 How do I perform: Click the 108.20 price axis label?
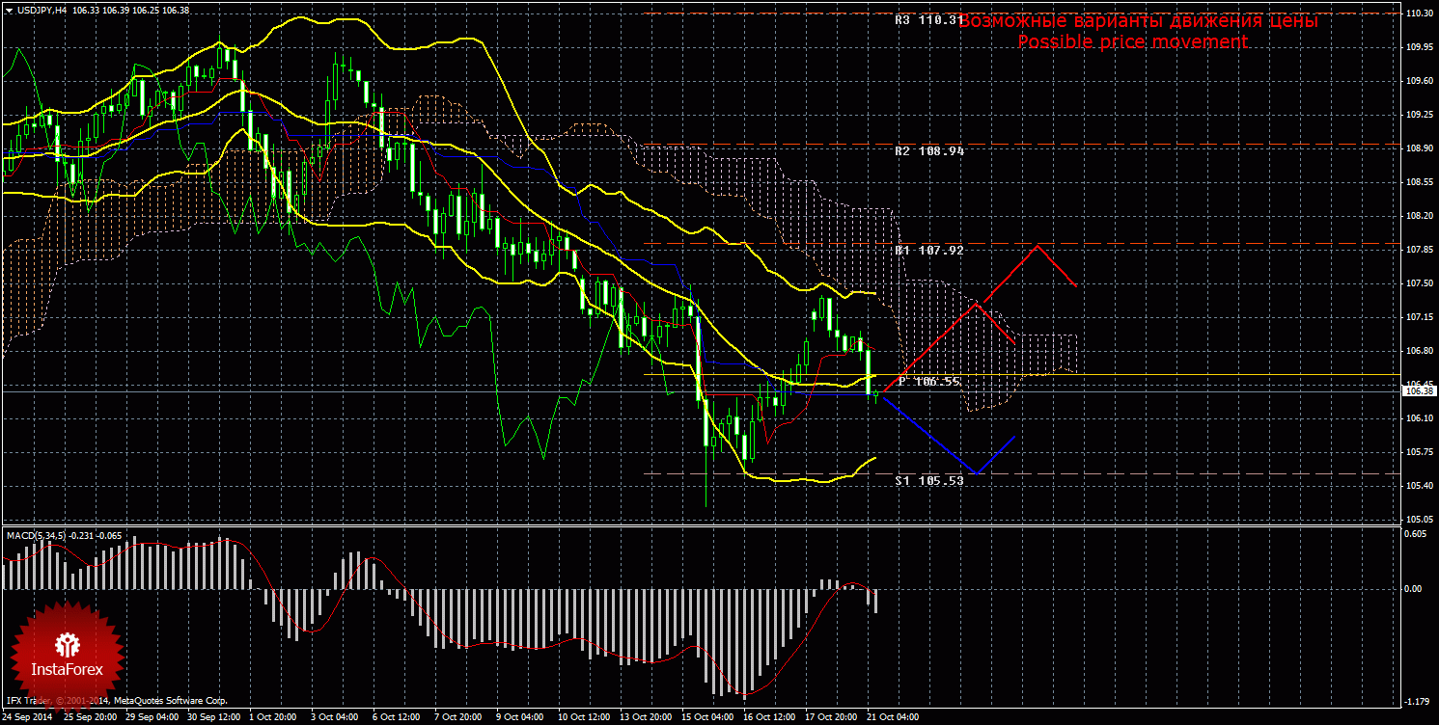click(x=1419, y=216)
